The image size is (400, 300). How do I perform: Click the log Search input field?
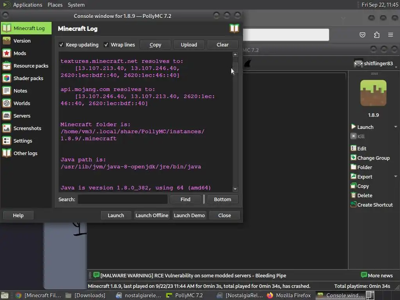122,199
